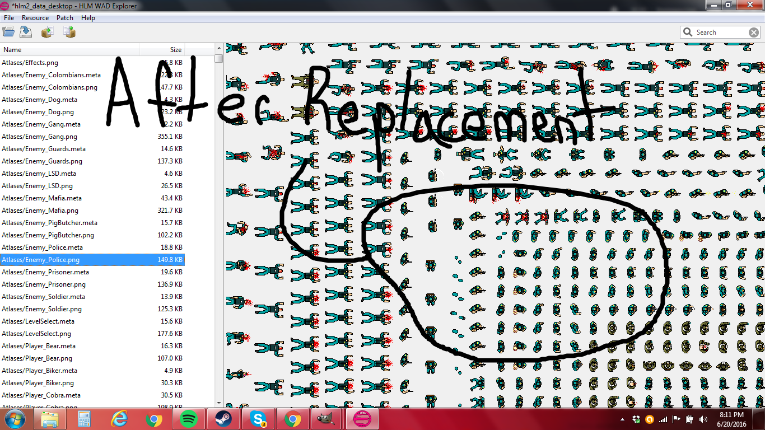Open the Patch menu
Screen dimensions: 765x430
click(x=65, y=18)
